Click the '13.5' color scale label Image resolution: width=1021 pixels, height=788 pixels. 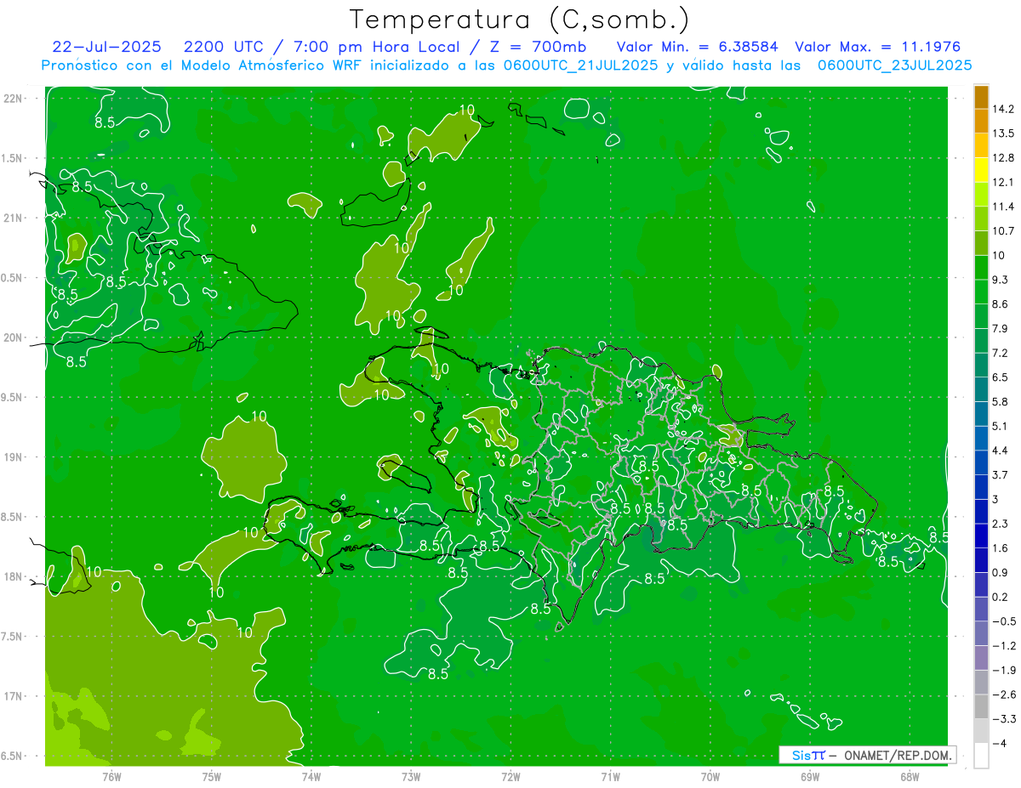pyautogui.click(x=1003, y=133)
